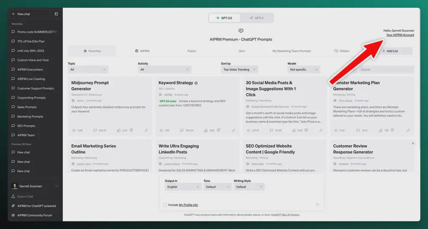Click the send message arrow icon
Image resolution: width=428 pixels, height=229 pixels.
coord(318,204)
